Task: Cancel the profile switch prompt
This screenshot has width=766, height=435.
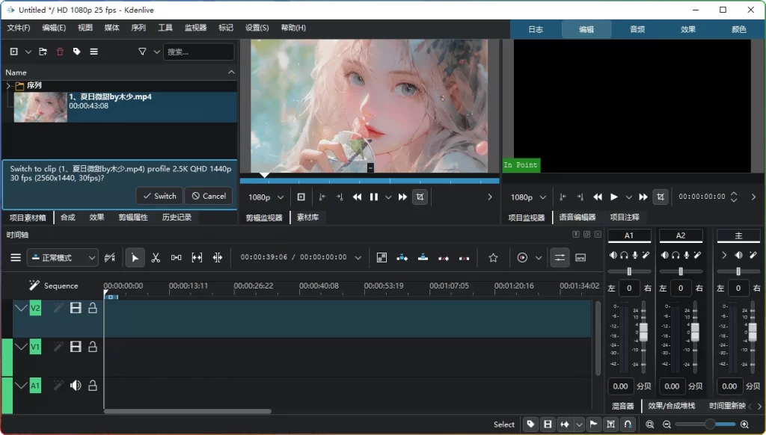Action: point(208,195)
